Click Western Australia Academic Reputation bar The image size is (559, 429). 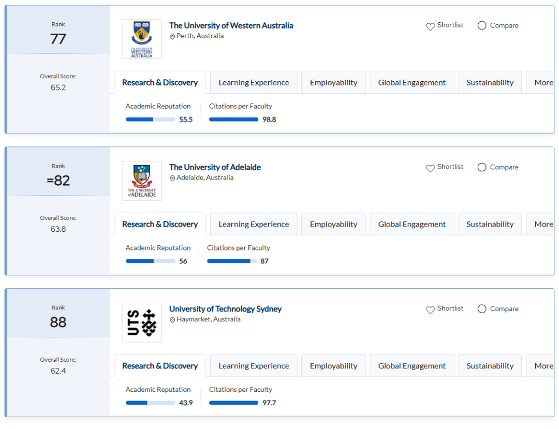click(151, 120)
